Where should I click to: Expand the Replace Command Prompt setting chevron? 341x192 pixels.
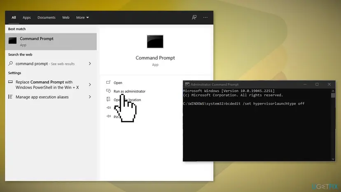(x=90, y=84)
